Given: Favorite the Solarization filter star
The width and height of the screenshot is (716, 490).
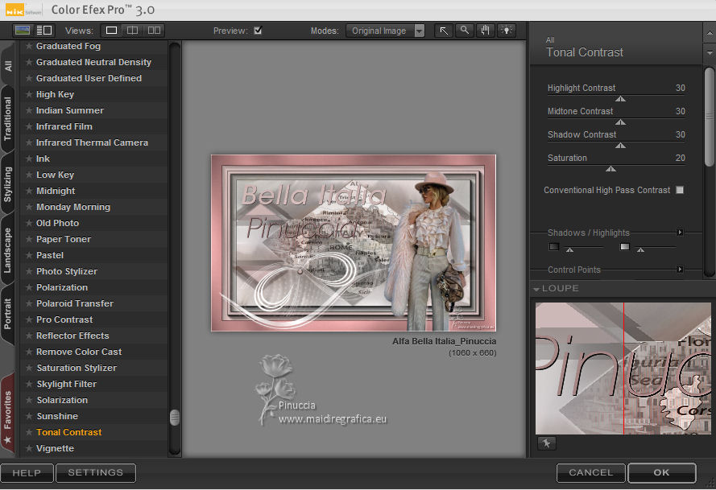Looking at the screenshot, I should point(29,400).
